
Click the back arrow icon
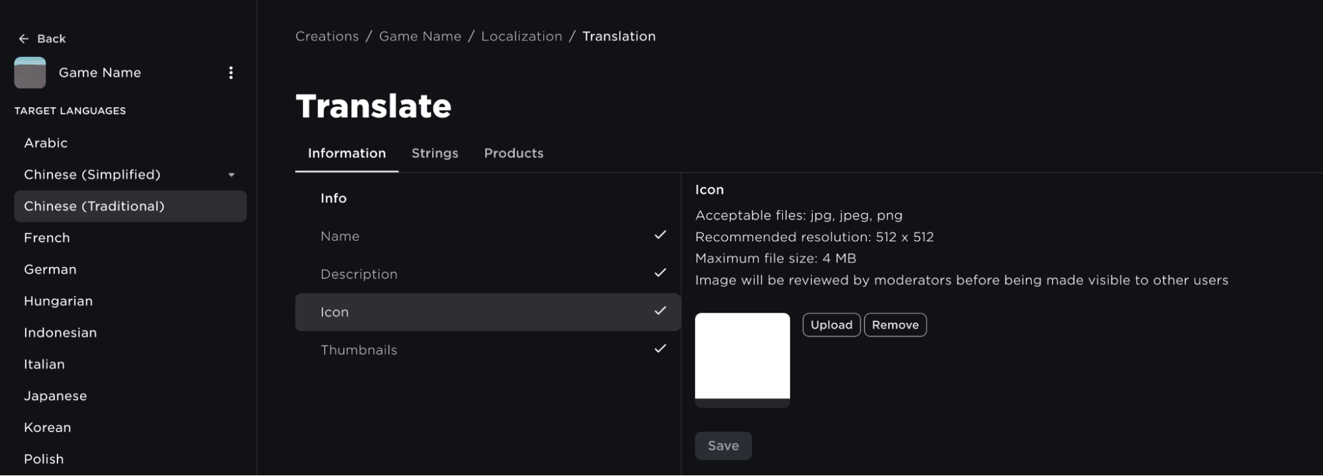pyautogui.click(x=24, y=39)
